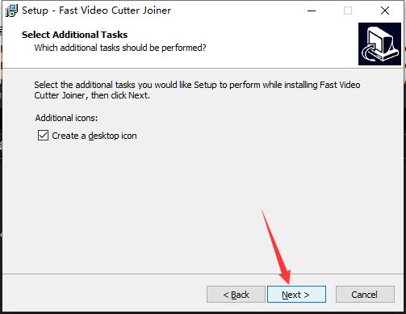Image resolution: width=406 pixels, height=314 pixels.
Task: Close the Setup window with X
Action: [385, 10]
